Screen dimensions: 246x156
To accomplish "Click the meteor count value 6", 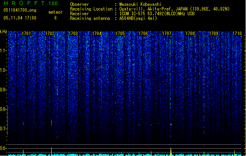I will (x=56, y=18).
